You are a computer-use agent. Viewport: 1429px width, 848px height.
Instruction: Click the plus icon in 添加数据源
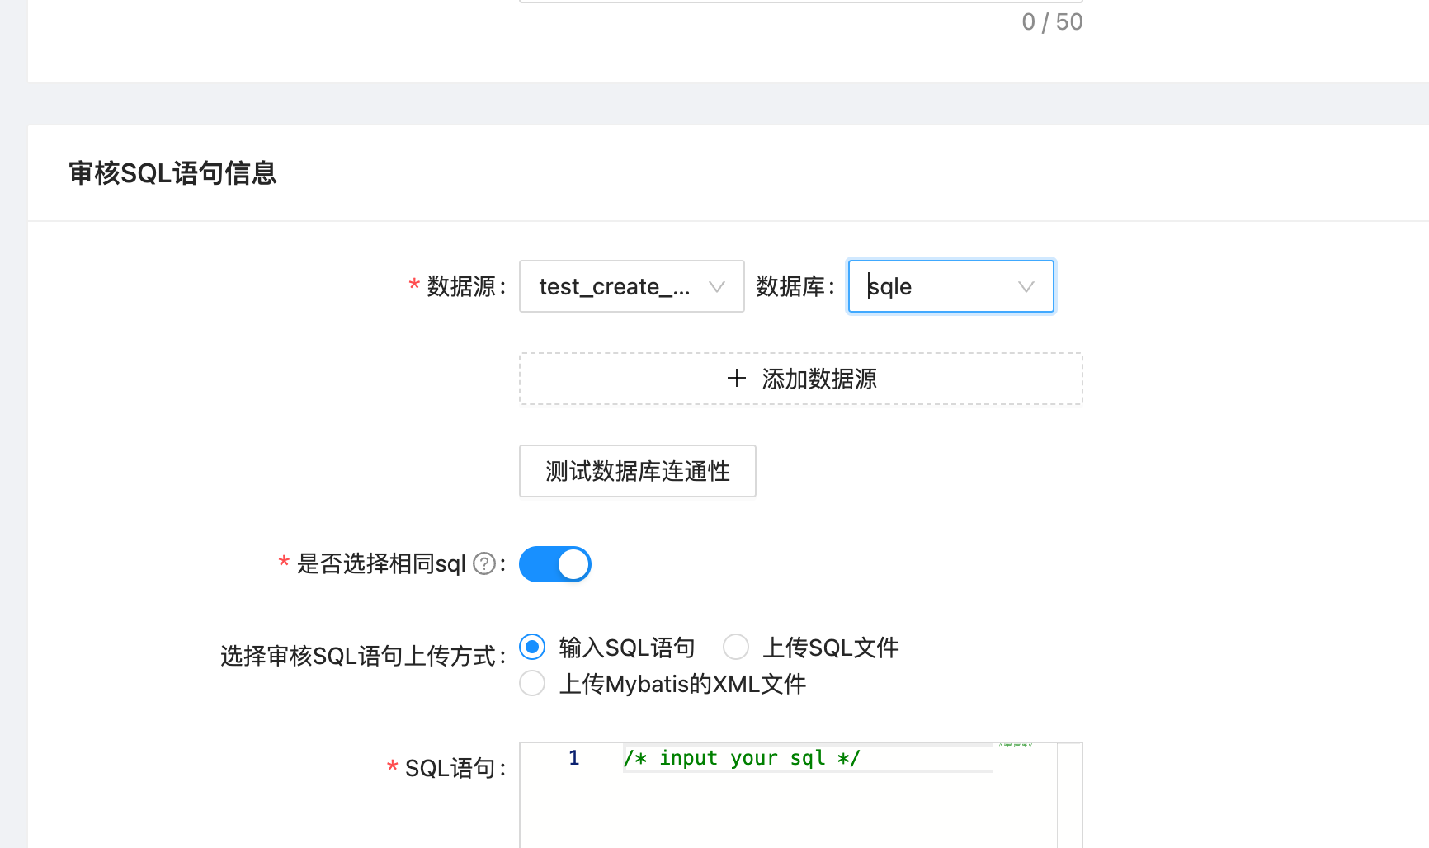[x=737, y=379]
